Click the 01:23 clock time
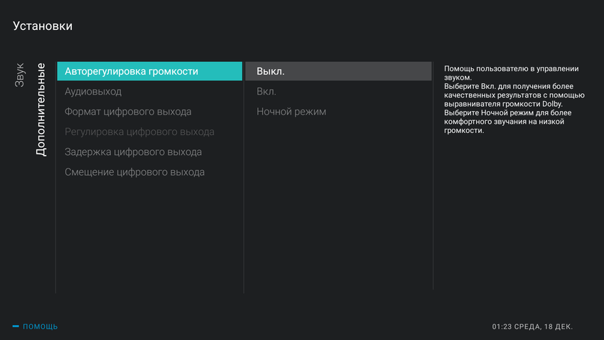 click(502, 326)
